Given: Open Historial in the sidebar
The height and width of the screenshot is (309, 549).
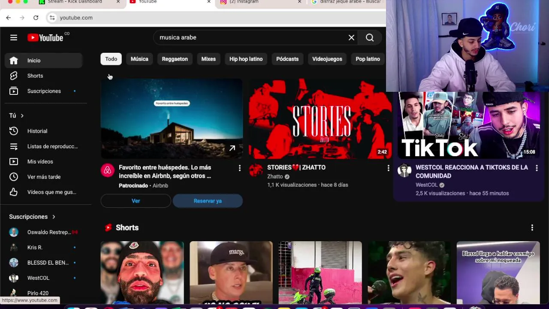Looking at the screenshot, I should tap(43, 131).
